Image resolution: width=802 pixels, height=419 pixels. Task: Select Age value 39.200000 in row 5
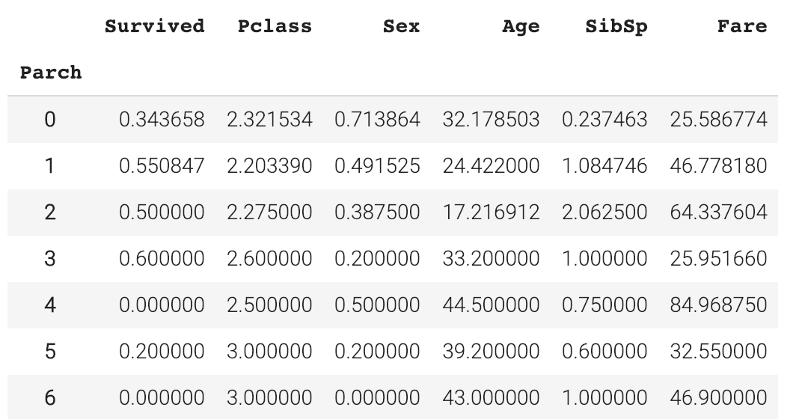tap(491, 352)
